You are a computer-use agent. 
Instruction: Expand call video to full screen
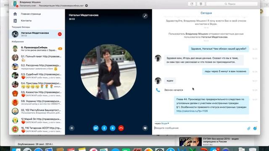click(x=145, y=16)
